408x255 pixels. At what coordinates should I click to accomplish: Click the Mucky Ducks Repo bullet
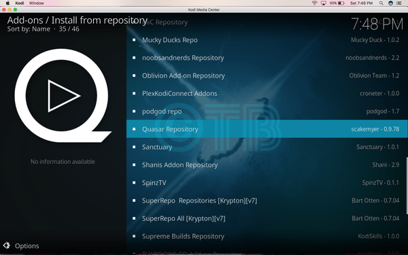(x=134, y=40)
